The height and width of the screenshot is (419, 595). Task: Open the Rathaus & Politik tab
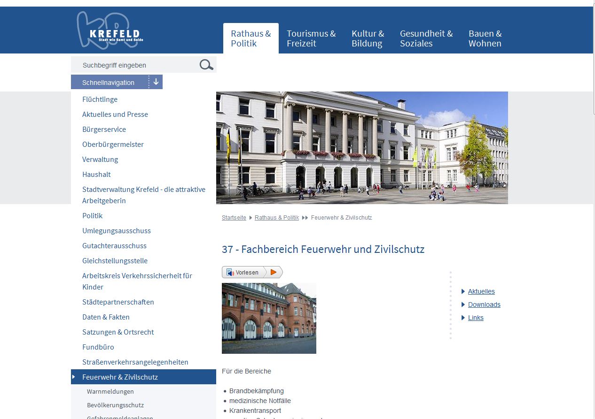tap(251, 38)
